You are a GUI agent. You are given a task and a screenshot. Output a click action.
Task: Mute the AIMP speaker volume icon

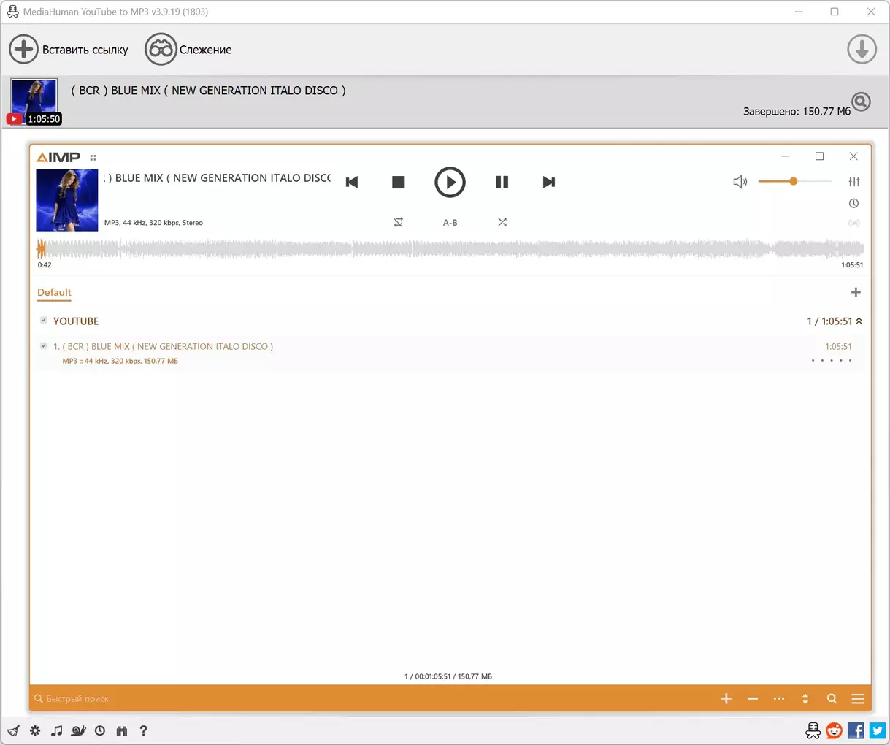coord(740,181)
